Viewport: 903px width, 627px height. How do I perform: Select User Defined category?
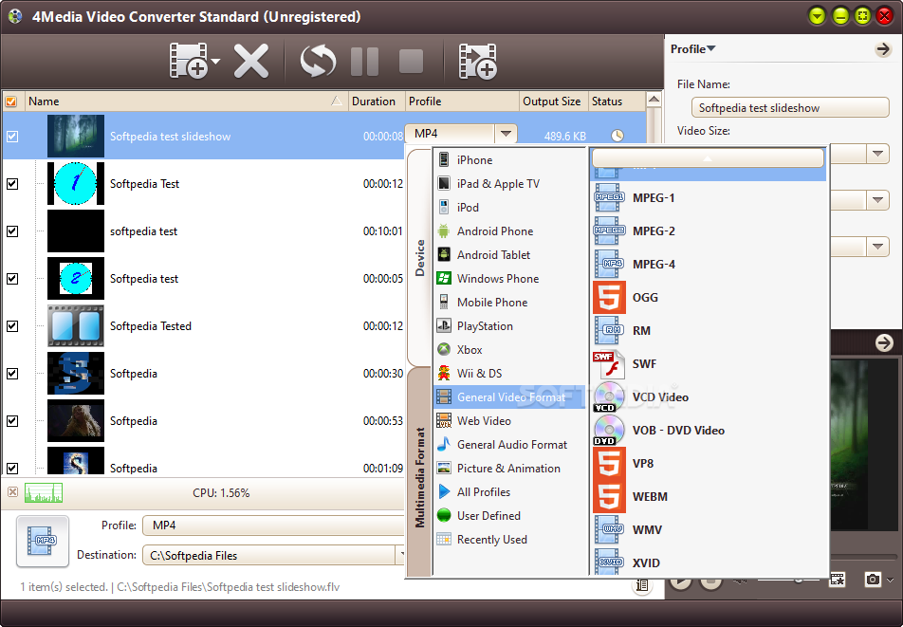coord(509,516)
